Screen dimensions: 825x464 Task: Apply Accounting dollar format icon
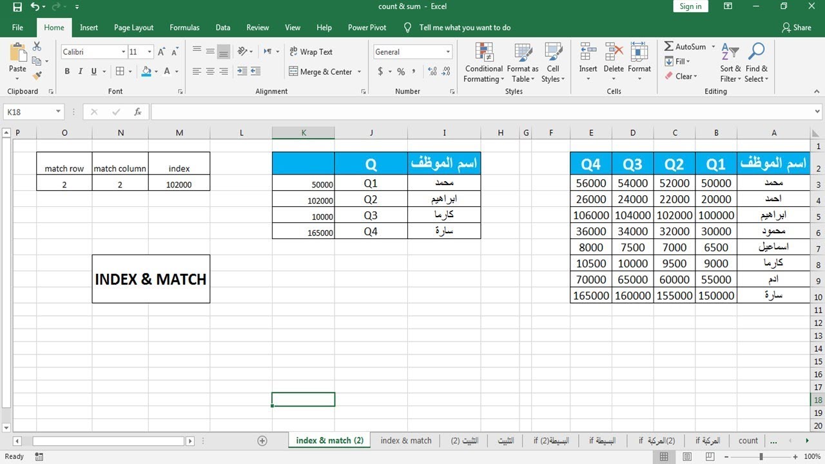coord(380,72)
